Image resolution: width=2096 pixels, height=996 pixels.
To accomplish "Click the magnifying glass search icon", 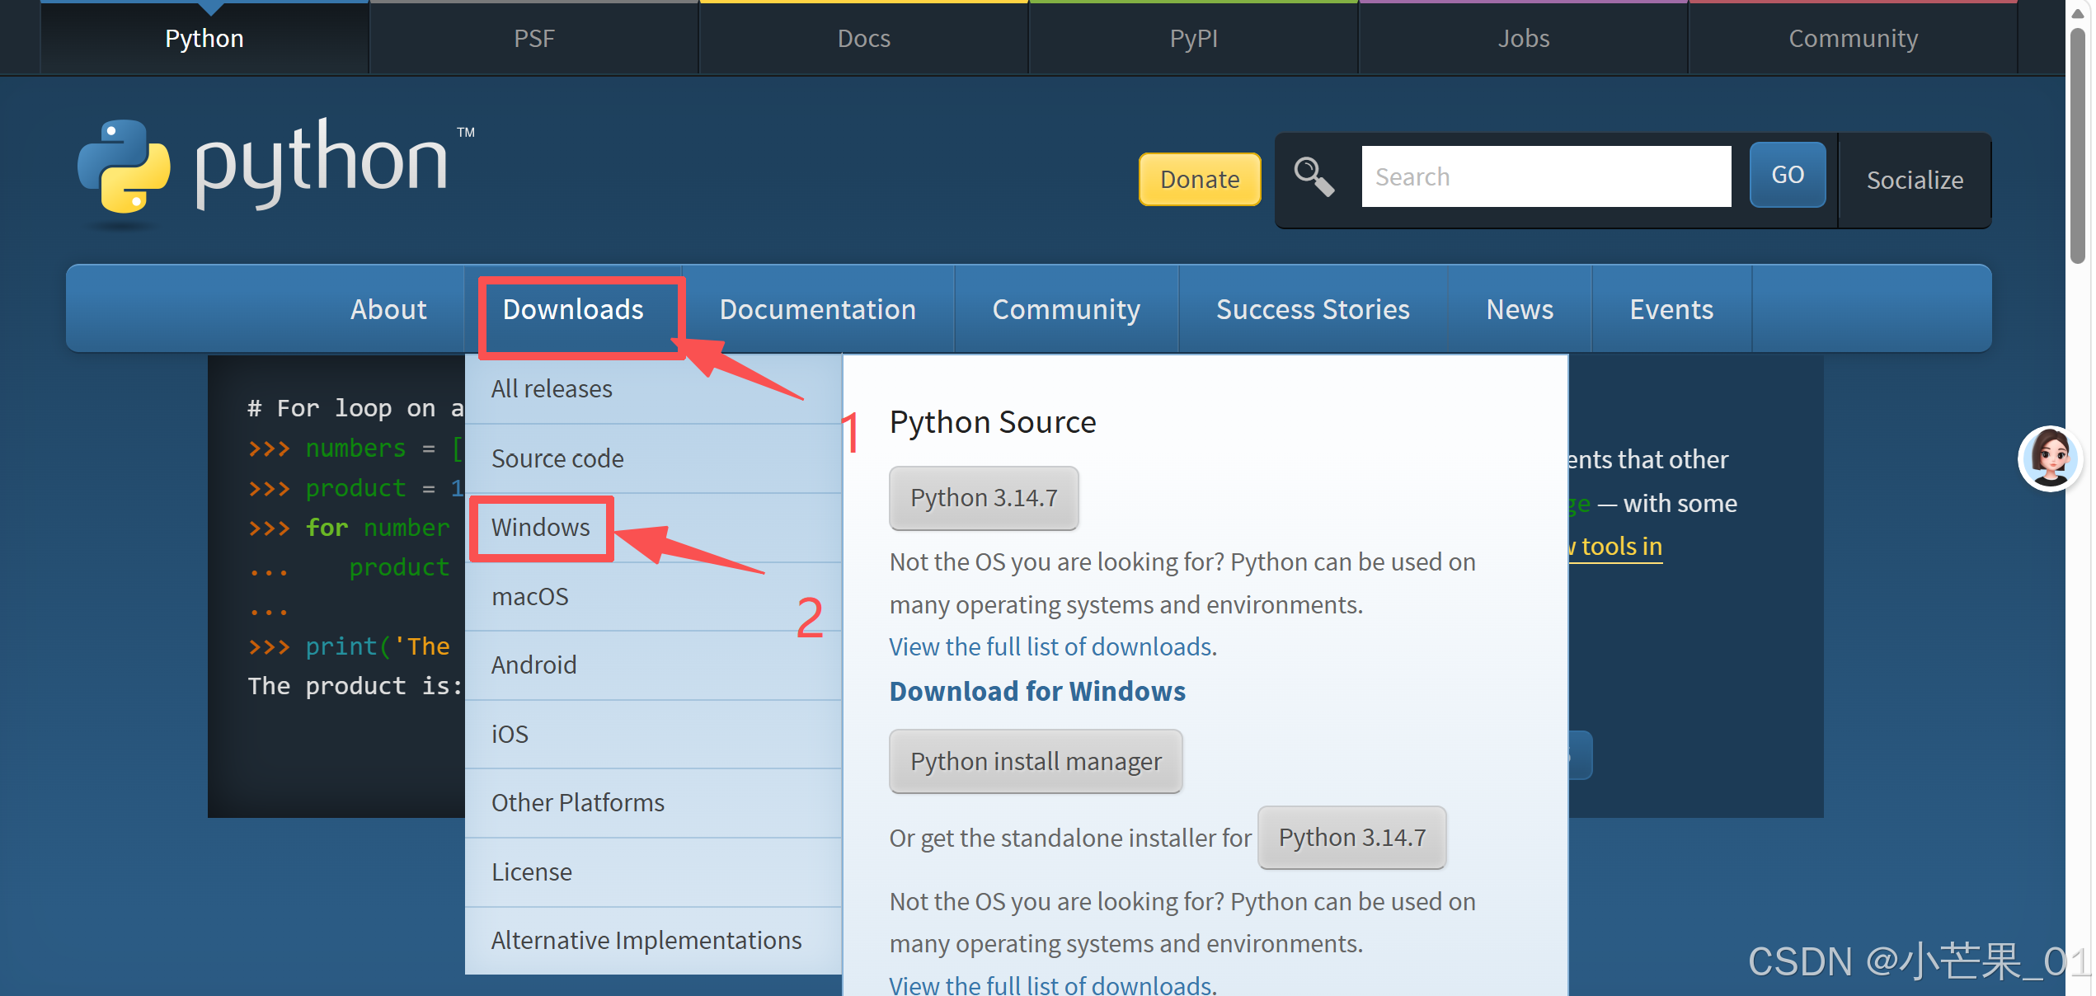I will tap(1314, 177).
